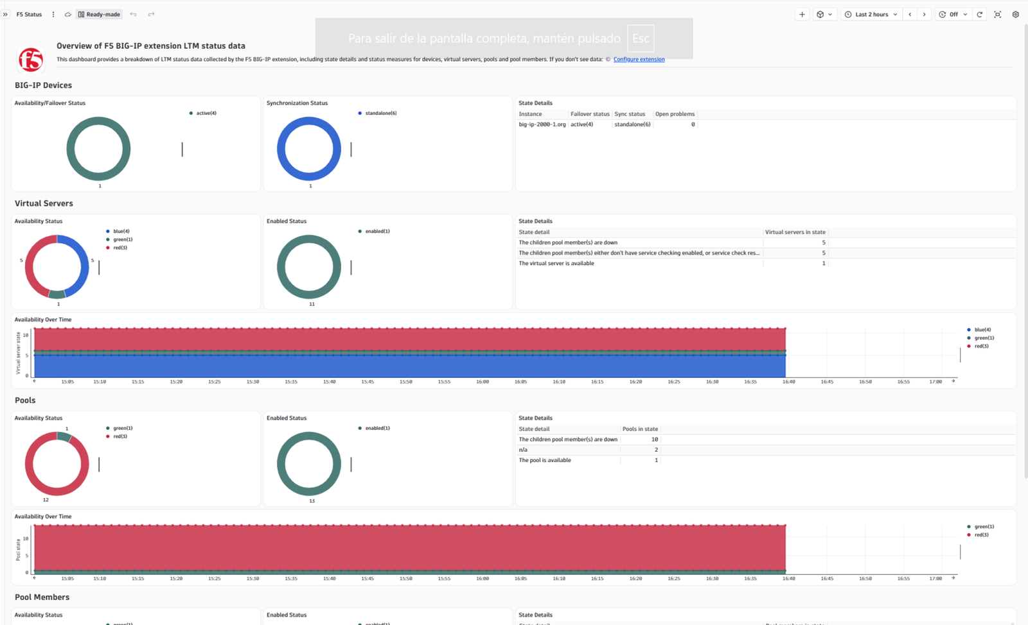Toggle enabled(1) legend in Virtual Servers Enabled Status
This screenshot has width=1028, height=625.
[374, 231]
